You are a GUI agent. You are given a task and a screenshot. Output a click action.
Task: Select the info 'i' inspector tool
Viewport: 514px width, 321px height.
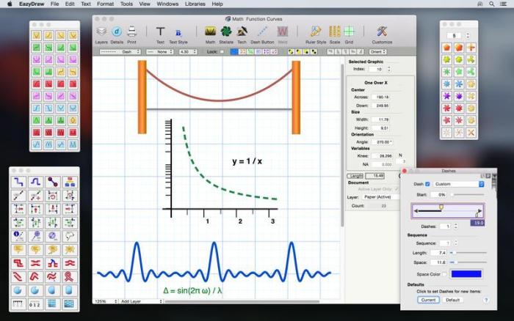(x=18, y=235)
